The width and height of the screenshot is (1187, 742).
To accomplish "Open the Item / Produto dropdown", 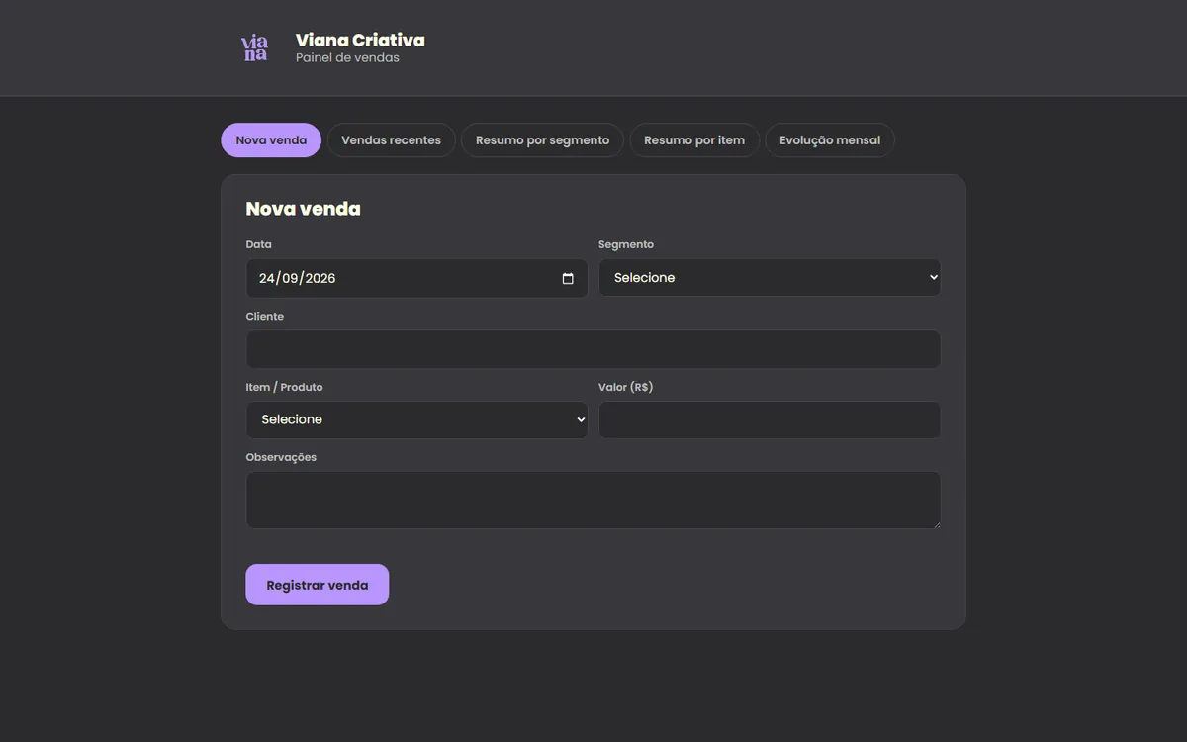I will [x=416, y=419].
